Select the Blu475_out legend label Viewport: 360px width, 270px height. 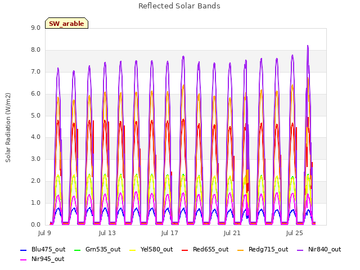coord(48,250)
